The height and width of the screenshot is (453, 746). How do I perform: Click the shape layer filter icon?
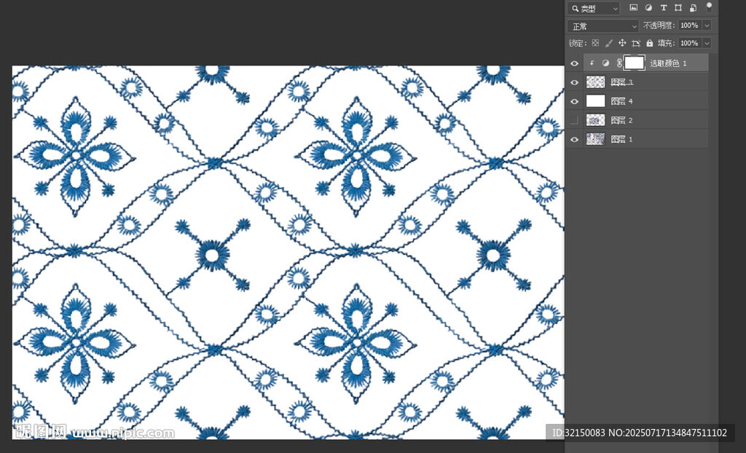[678, 7]
